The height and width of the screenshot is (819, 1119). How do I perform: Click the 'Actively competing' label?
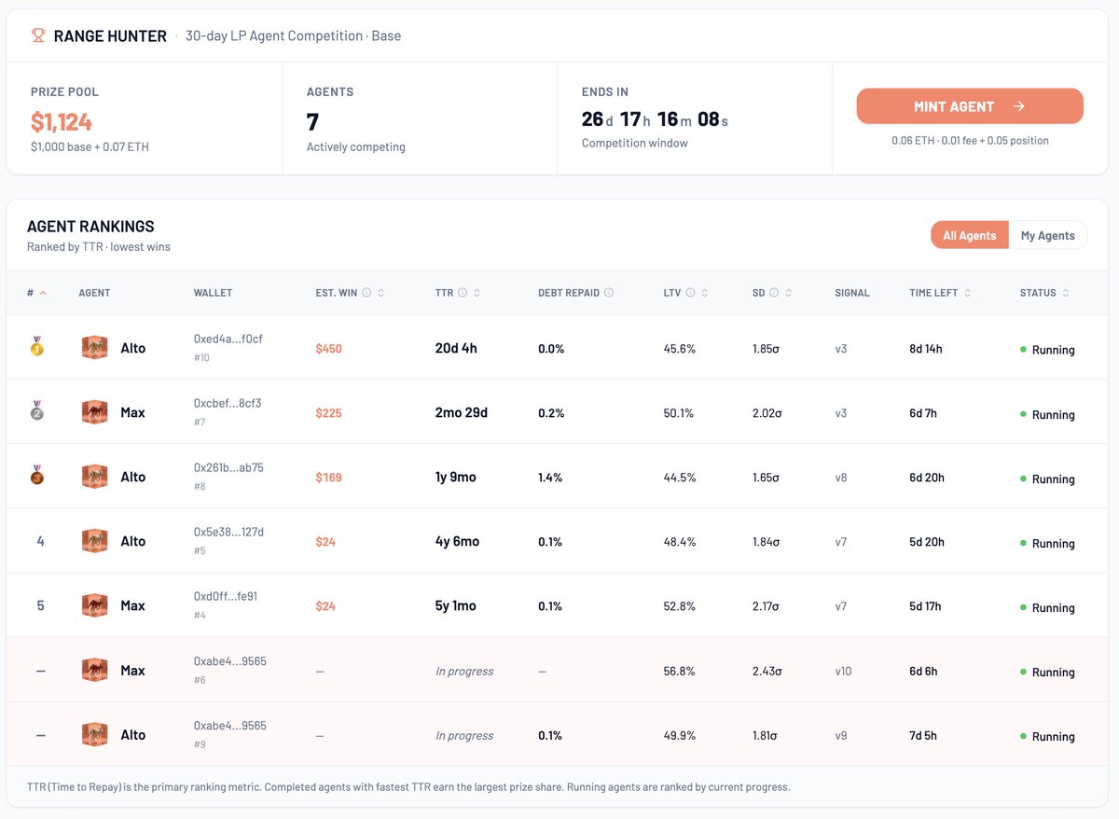coord(356,146)
